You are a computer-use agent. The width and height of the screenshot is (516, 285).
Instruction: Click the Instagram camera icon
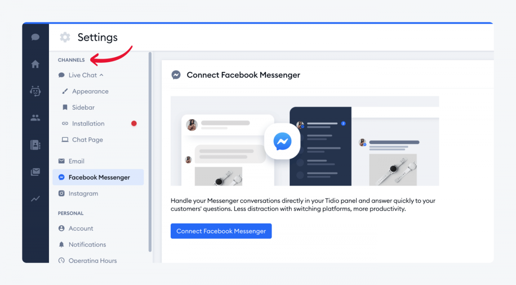coord(61,193)
